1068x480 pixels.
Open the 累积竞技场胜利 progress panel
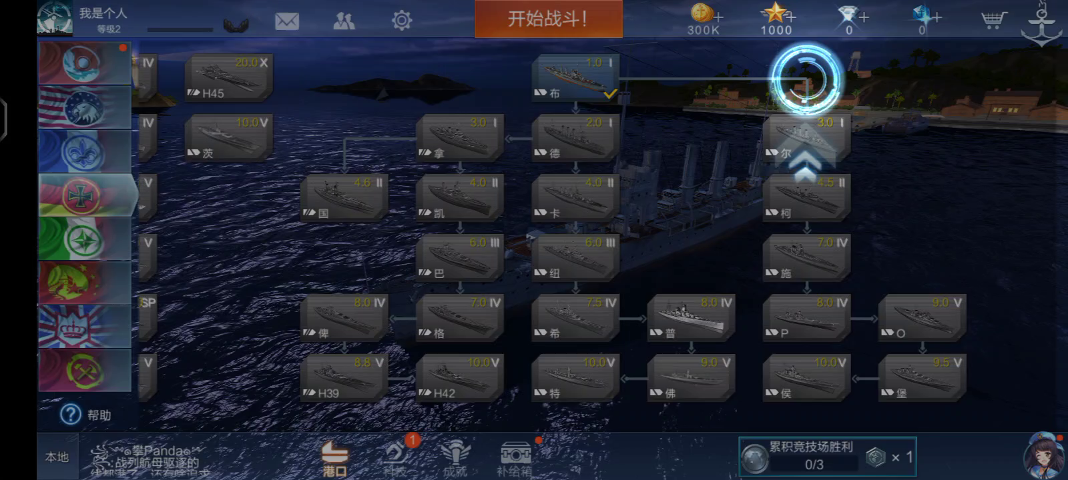click(x=827, y=457)
